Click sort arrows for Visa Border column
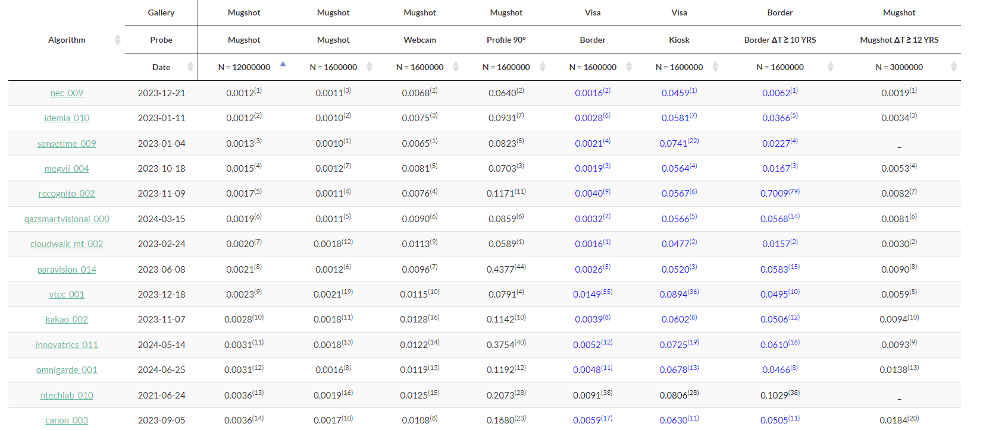The image size is (983, 430). coord(628,67)
